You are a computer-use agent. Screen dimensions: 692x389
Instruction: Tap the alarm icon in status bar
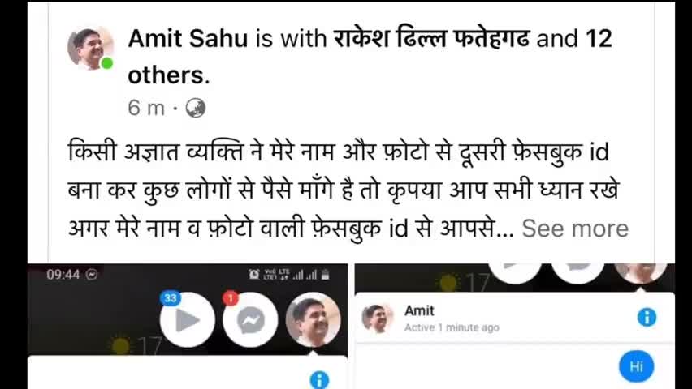(254, 275)
